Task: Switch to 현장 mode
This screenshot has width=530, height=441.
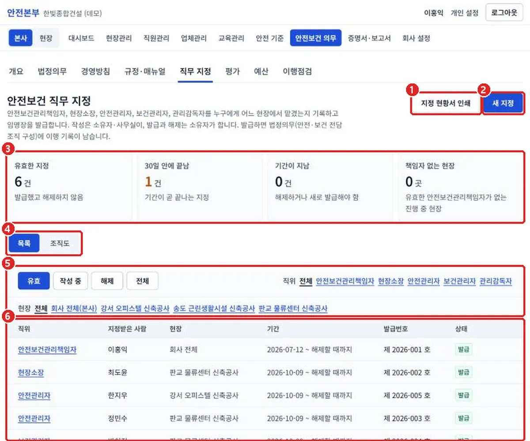Action: tap(46, 38)
